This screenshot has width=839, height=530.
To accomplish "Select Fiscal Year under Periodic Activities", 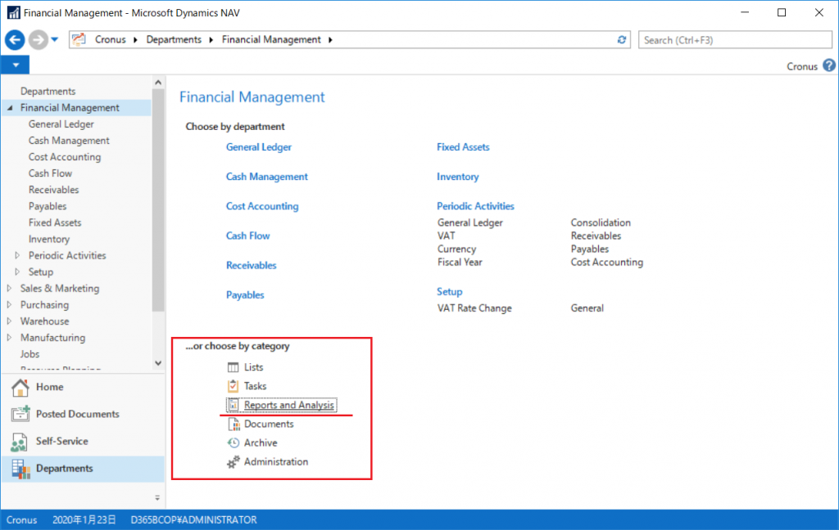I will [460, 263].
